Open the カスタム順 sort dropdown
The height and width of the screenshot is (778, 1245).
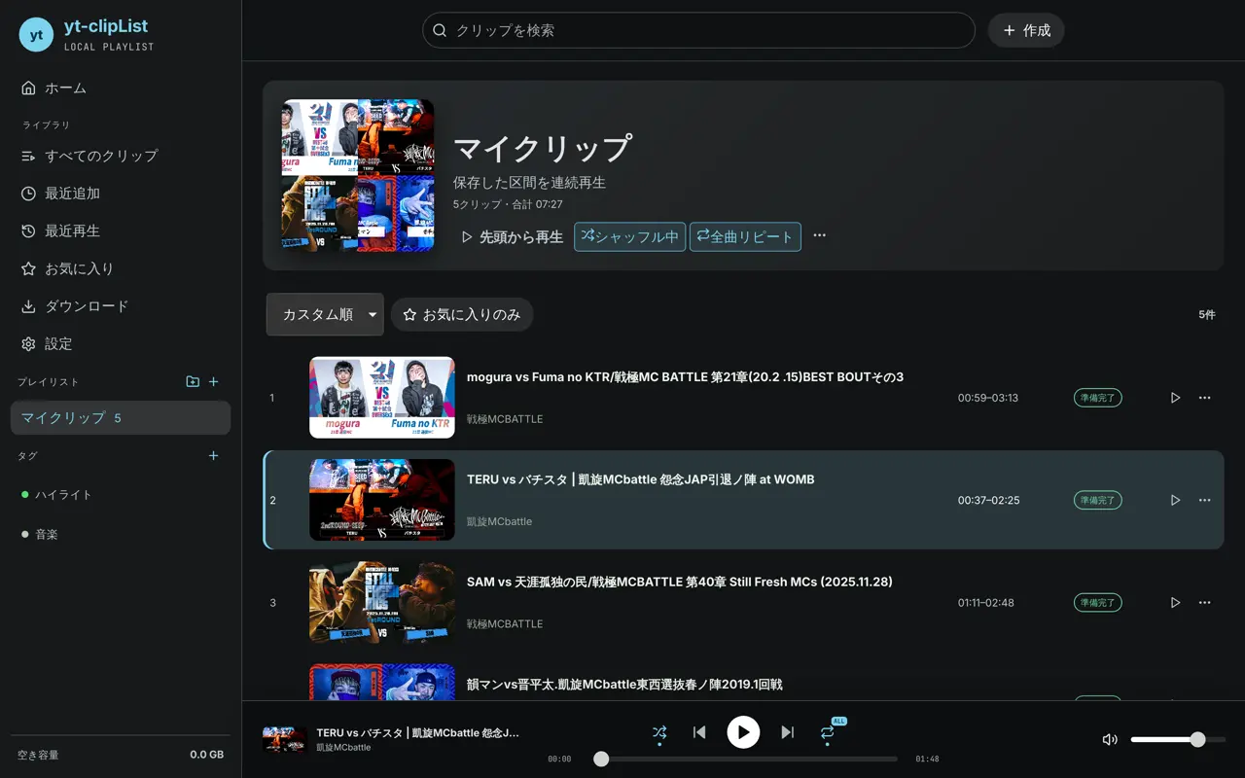(325, 315)
